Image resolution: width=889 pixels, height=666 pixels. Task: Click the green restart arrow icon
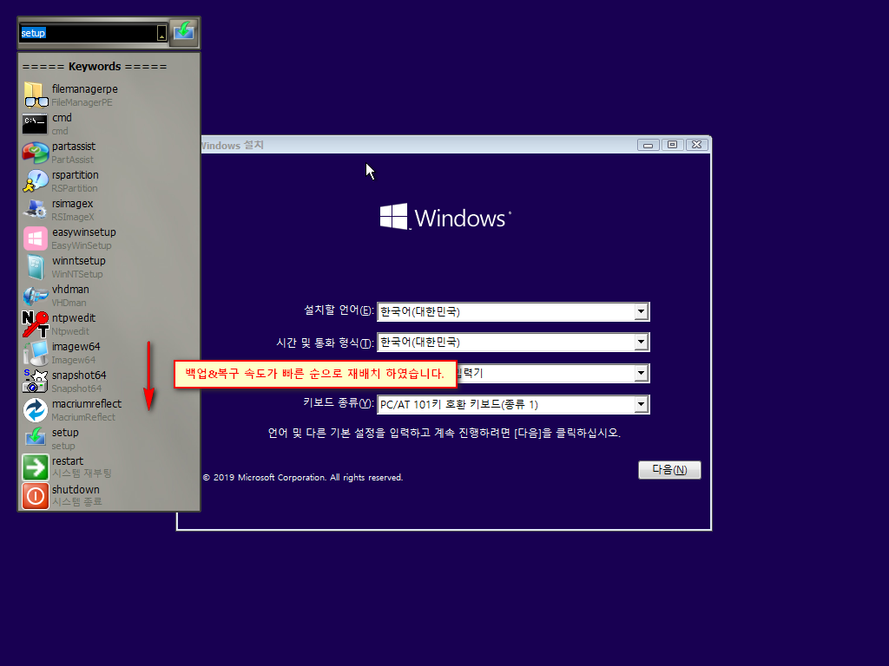(35, 467)
